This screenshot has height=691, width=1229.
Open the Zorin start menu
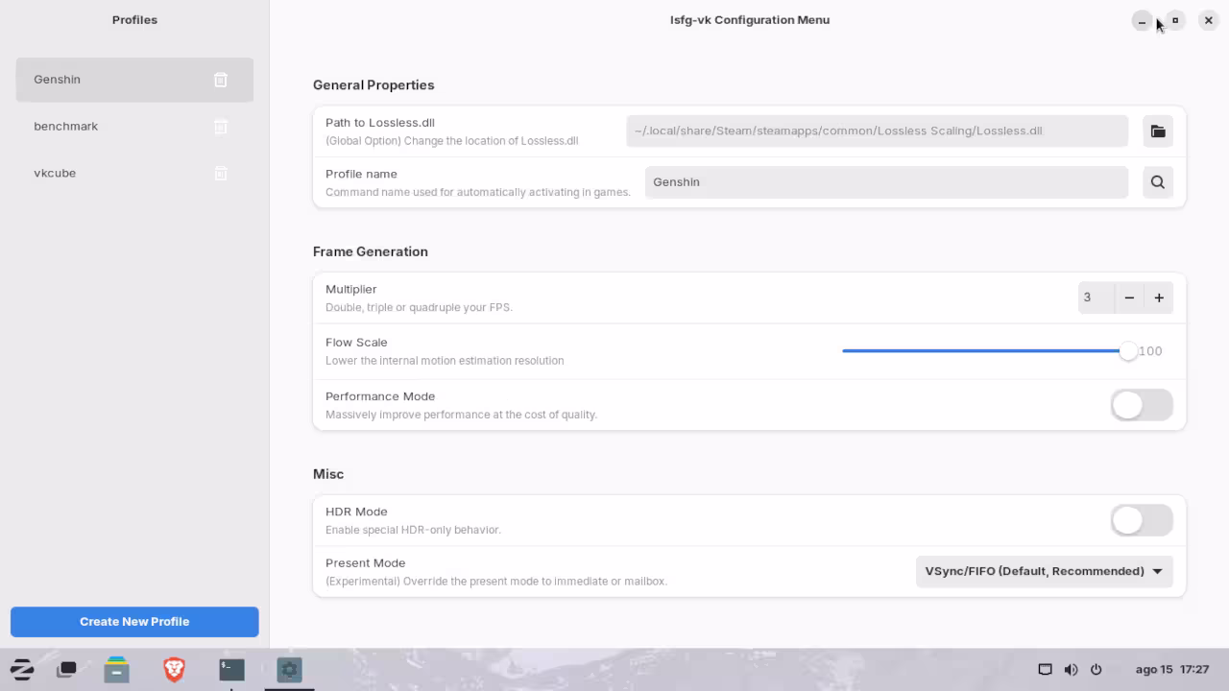pos(21,670)
